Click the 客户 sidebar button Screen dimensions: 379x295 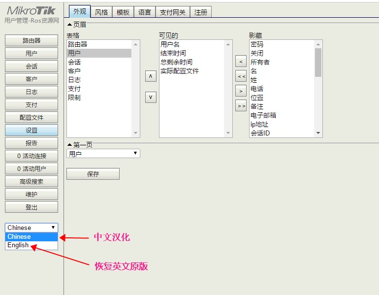32,79
